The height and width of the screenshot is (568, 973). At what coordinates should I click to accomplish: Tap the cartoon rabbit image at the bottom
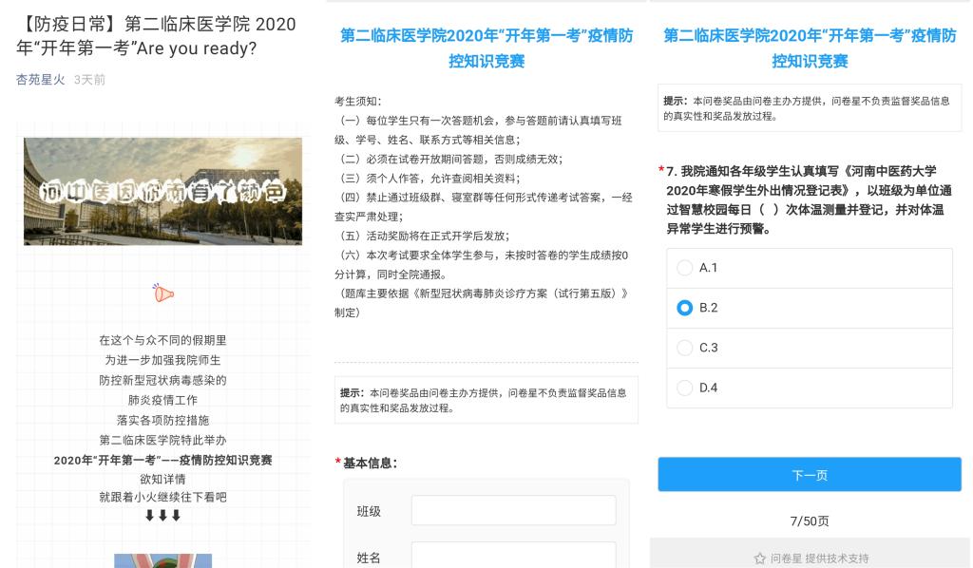pos(162,559)
